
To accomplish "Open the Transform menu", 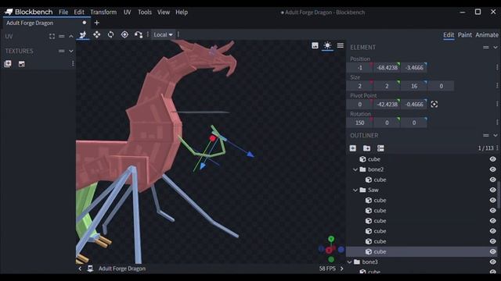I will click(x=103, y=12).
